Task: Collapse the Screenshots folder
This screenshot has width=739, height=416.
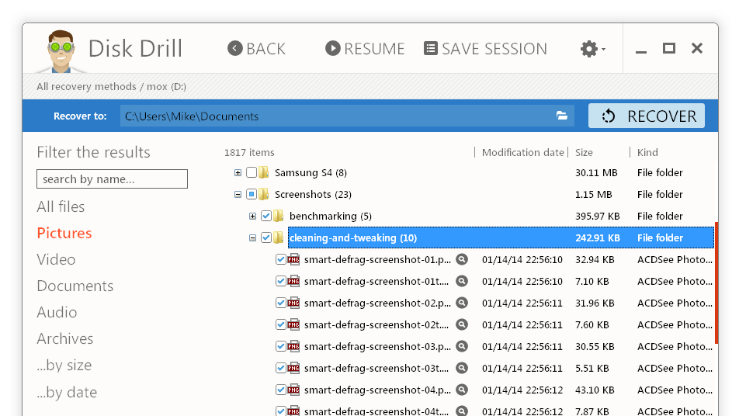Action: [x=238, y=195]
